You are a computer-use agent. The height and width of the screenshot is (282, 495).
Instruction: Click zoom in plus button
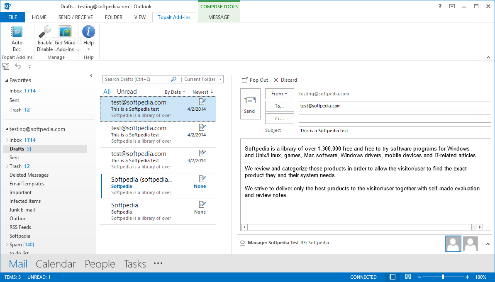pos(467,277)
